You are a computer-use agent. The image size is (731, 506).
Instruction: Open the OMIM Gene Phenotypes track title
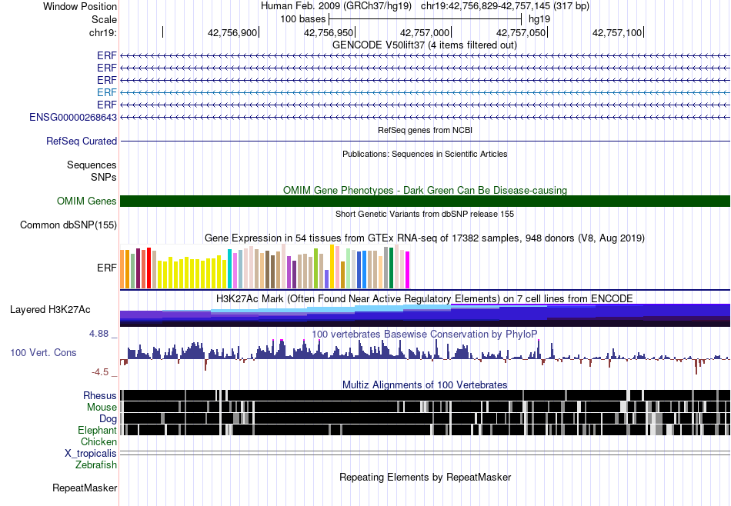point(425,190)
